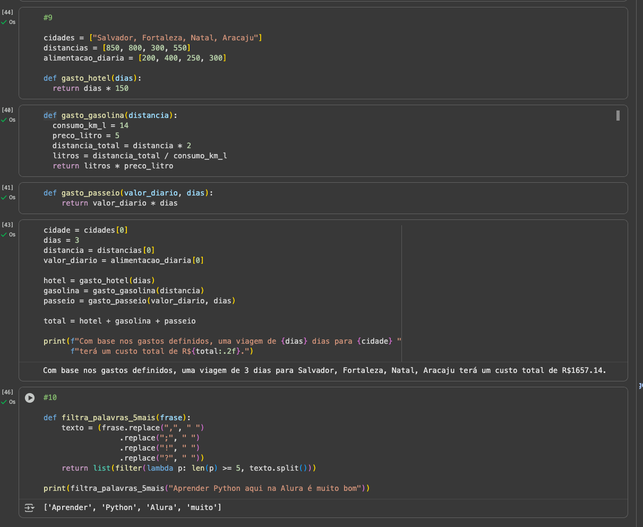Select execution count label [40]
Viewport: 643px width, 527px height.
[7, 109]
